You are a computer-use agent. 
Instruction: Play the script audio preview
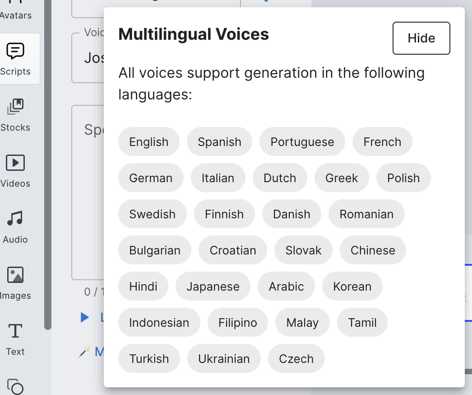pos(85,317)
